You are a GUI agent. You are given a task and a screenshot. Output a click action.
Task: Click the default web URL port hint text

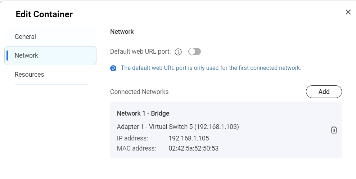211,68
